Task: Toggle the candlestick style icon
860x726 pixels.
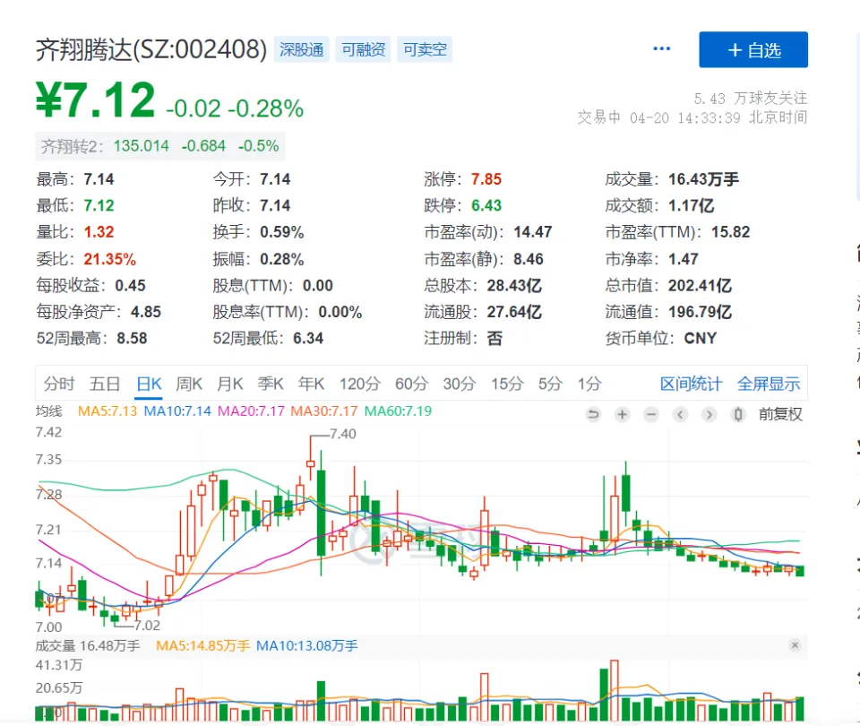Action: 737,414
